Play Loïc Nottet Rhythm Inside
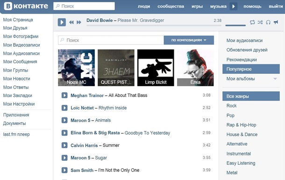The height and width of the screenshot is (180, 285). (64, 108)
